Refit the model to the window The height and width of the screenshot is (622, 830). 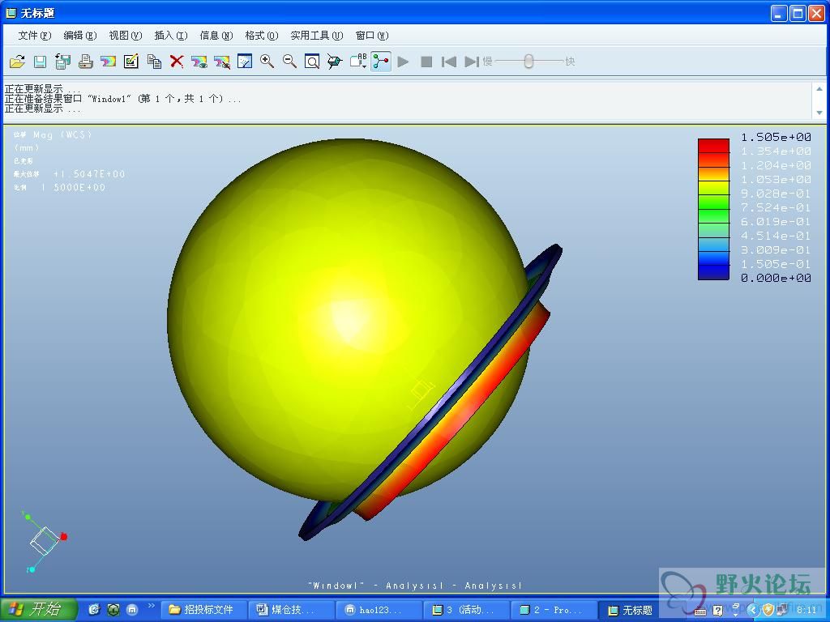(x=312, y=62)
